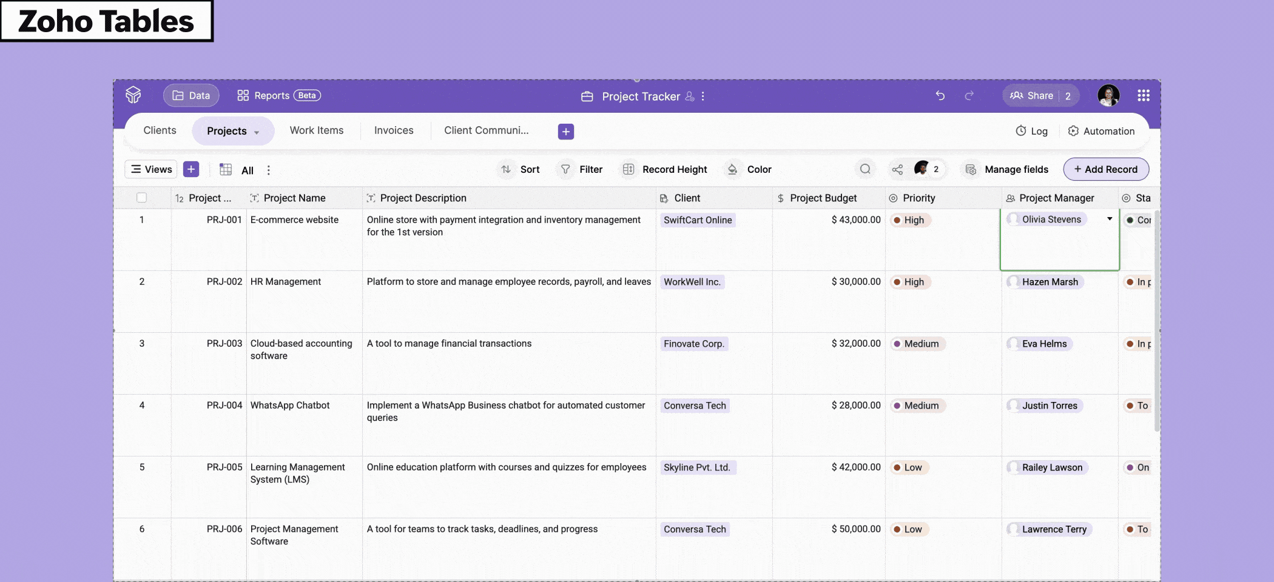Click the Zoho Tables logo icon
1274x582 pixels.
(x=133, y=95)
